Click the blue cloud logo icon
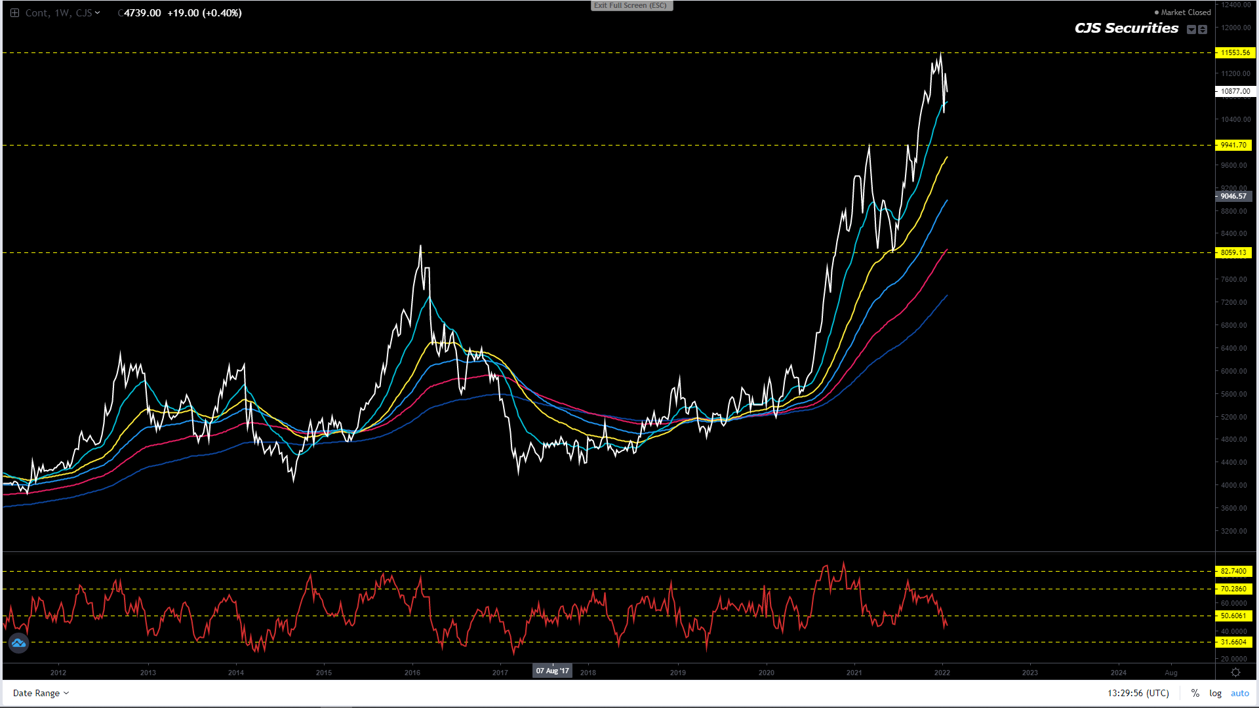Screen dimensions: 1259x708 [x=18, y=643]
